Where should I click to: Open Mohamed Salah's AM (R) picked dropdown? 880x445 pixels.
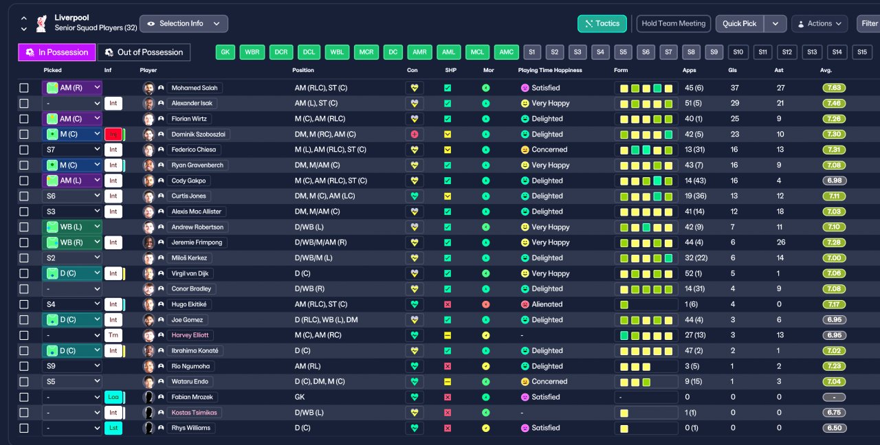72,88
